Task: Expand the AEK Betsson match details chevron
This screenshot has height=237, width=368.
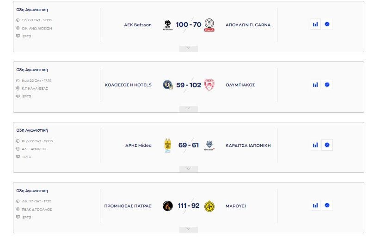Action: click(188, 48)
